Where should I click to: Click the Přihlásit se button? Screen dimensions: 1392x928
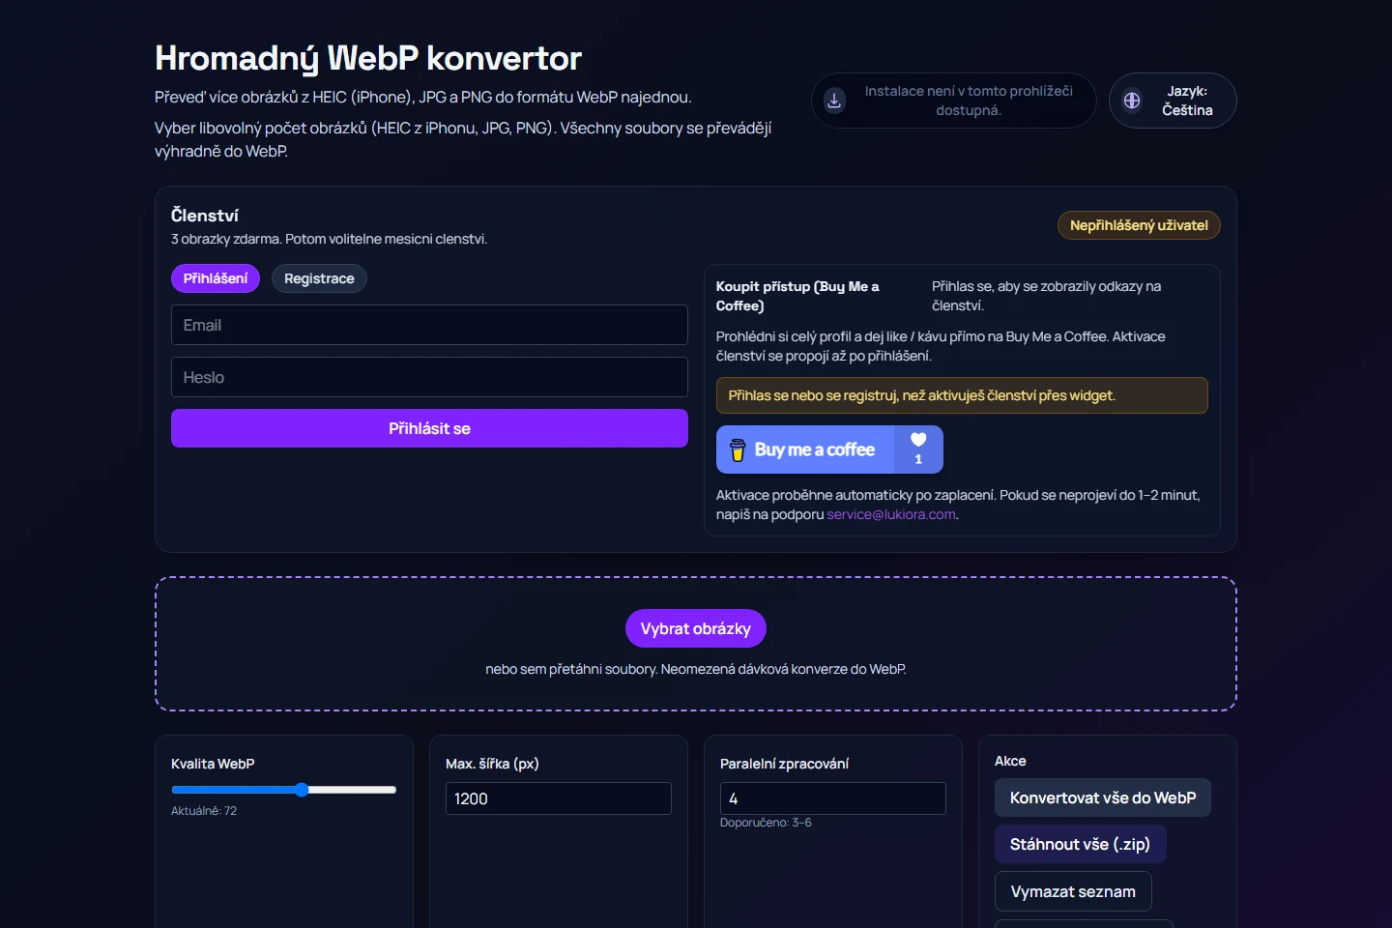[x=429, y=428]
